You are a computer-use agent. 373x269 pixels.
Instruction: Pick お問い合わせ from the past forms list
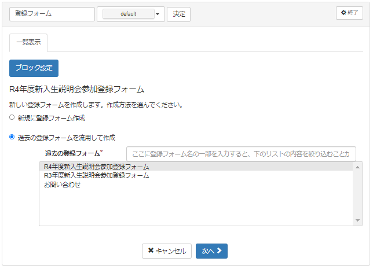(63, 185)
